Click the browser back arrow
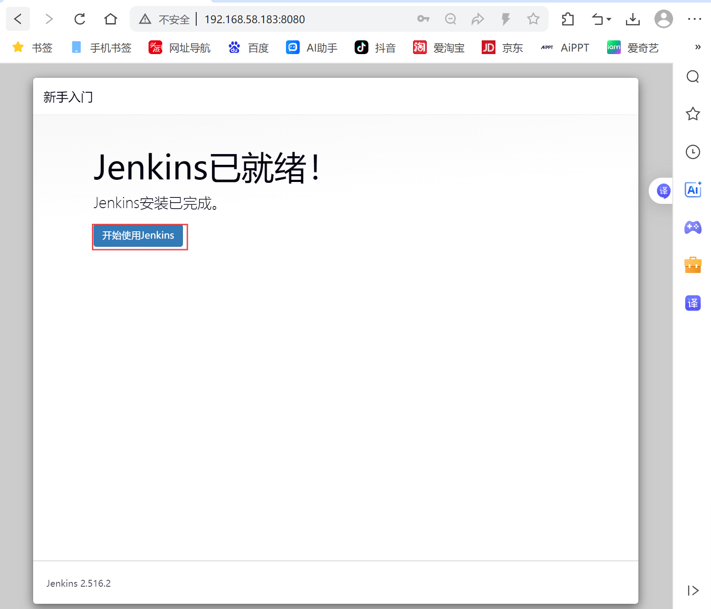 point(18,19)
